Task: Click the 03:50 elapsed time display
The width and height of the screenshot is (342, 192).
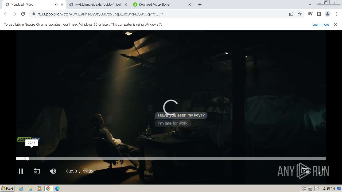Action: 71,171
